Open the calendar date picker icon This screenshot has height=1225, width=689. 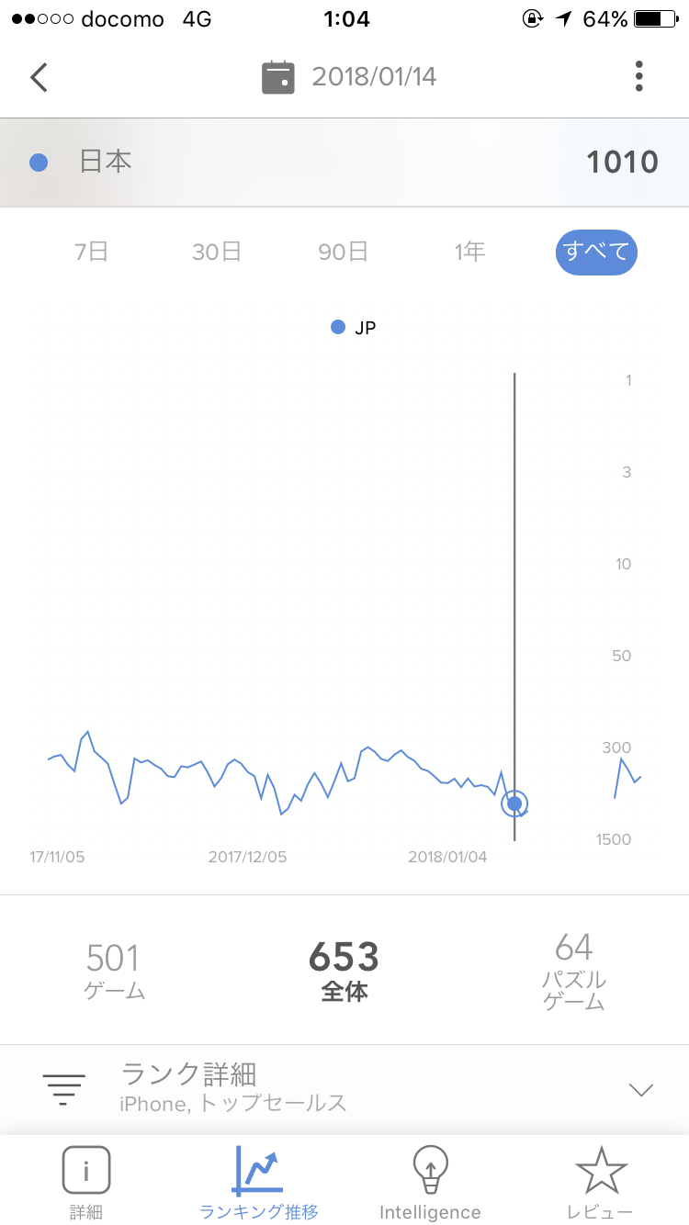tap(277, 77)
